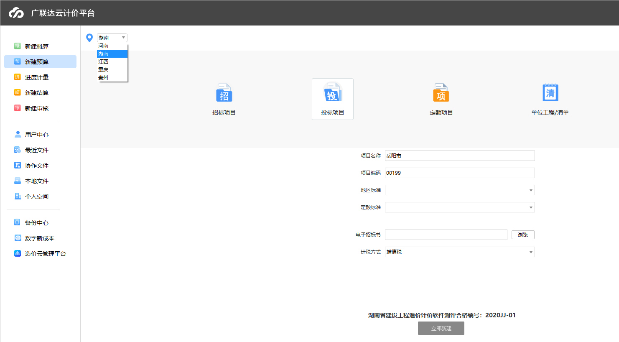This screenshot has width=619, height=342.
Task: Click the 新建预算 sidebar icon
Action: click(x=18, y=61)
